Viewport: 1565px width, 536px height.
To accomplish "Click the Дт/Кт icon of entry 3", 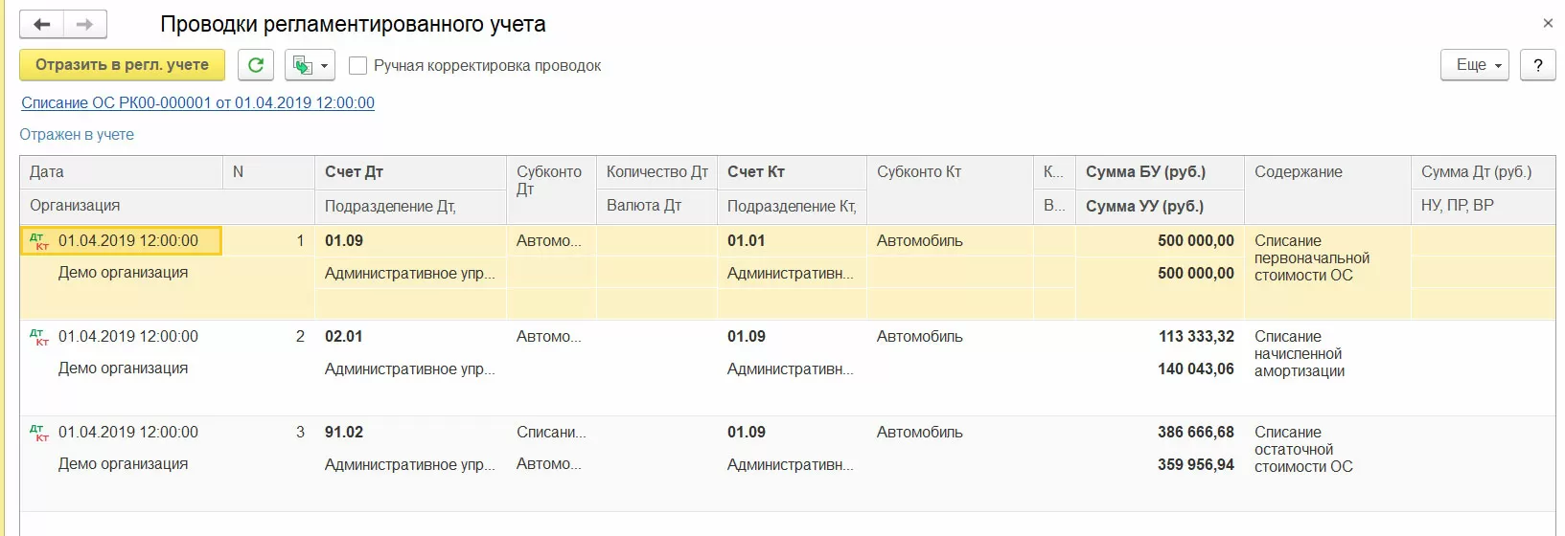I will click(x=39, y=433).
